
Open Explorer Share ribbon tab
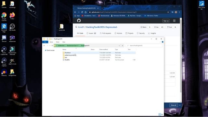[58, 42]
